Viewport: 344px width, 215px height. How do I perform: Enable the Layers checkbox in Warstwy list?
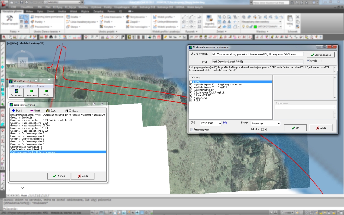[x=191, y=82]
